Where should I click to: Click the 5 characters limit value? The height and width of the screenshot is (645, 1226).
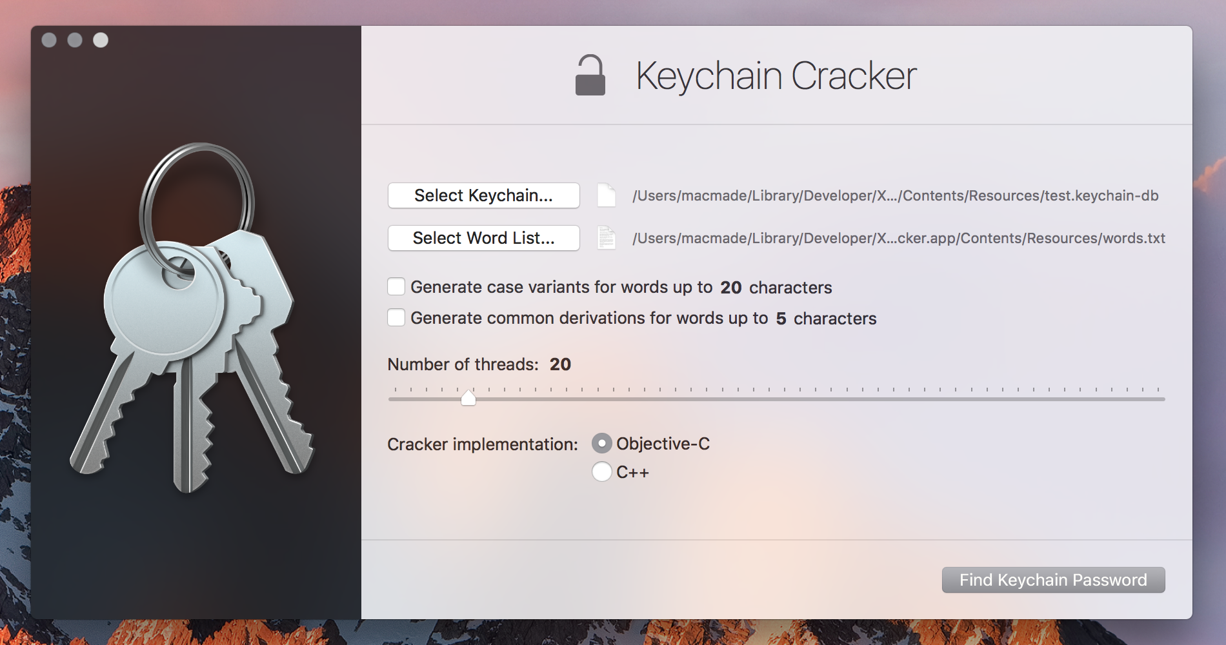[781, 317]
